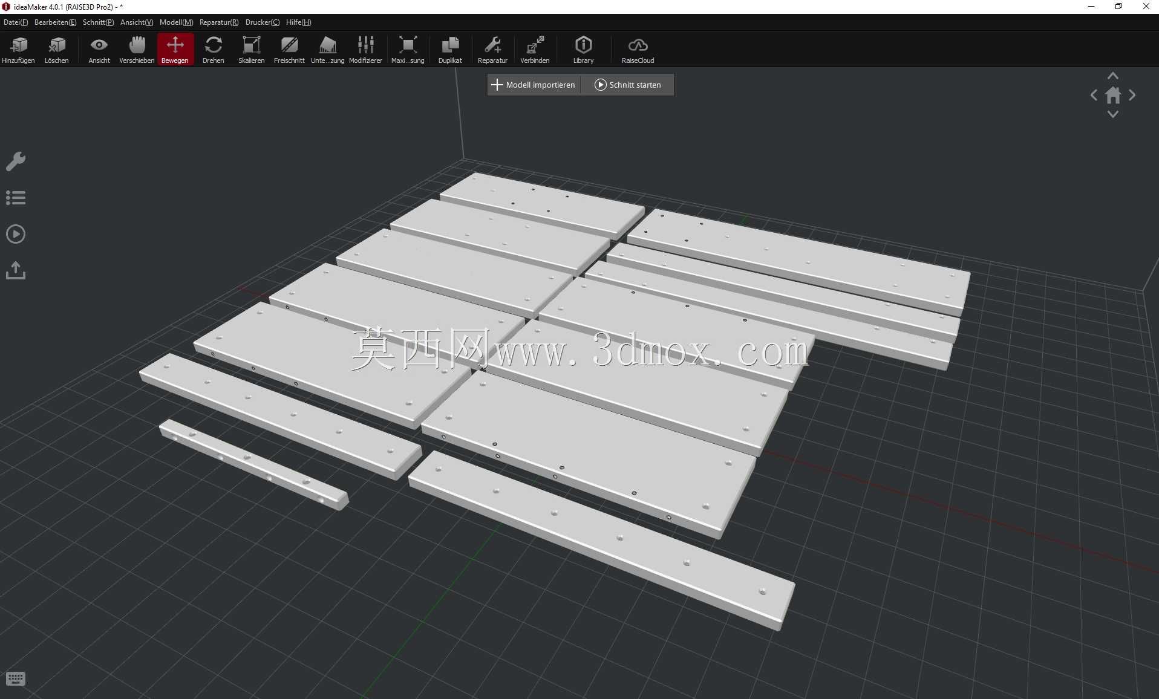Select the Ansicht view tool
The width and height of the screenshot is (1159, 699).
coord(99,50)
